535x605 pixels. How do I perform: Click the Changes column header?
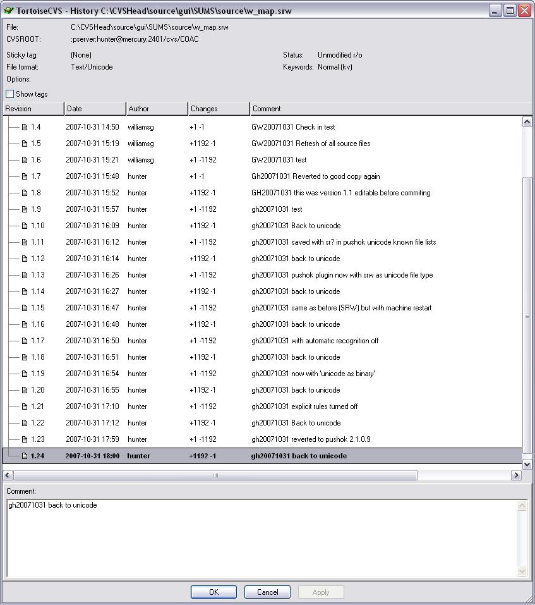pos(219,109)
